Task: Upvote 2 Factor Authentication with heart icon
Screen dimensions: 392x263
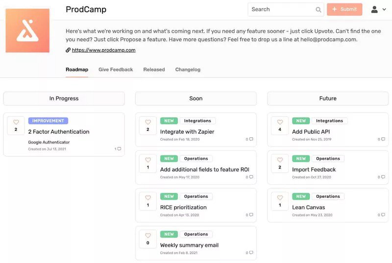Action: point(16,122)
